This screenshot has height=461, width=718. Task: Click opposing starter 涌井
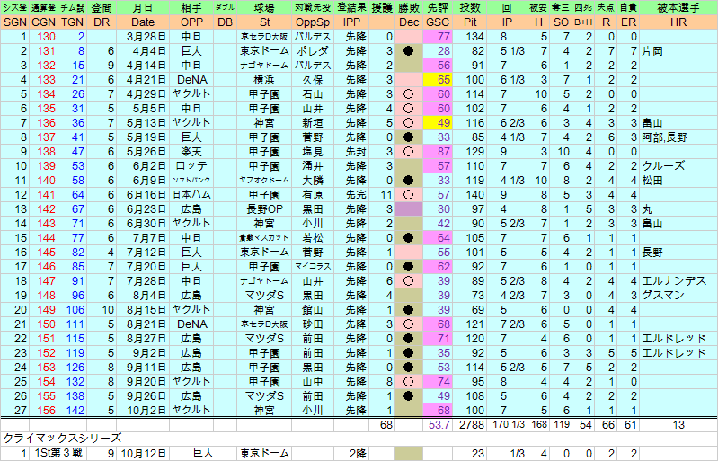[x=313, y=165]
